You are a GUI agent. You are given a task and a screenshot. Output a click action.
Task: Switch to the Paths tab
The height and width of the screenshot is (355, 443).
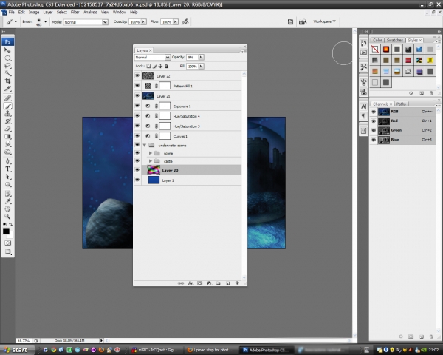tap(401, 104)
